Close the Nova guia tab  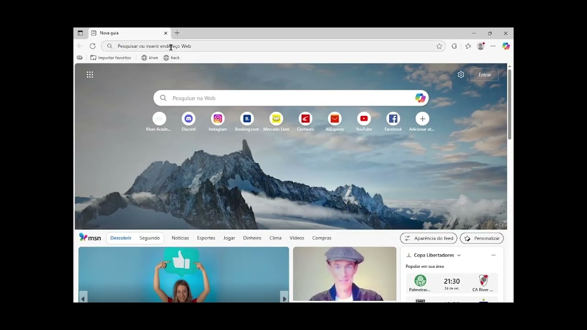[166, 33]
